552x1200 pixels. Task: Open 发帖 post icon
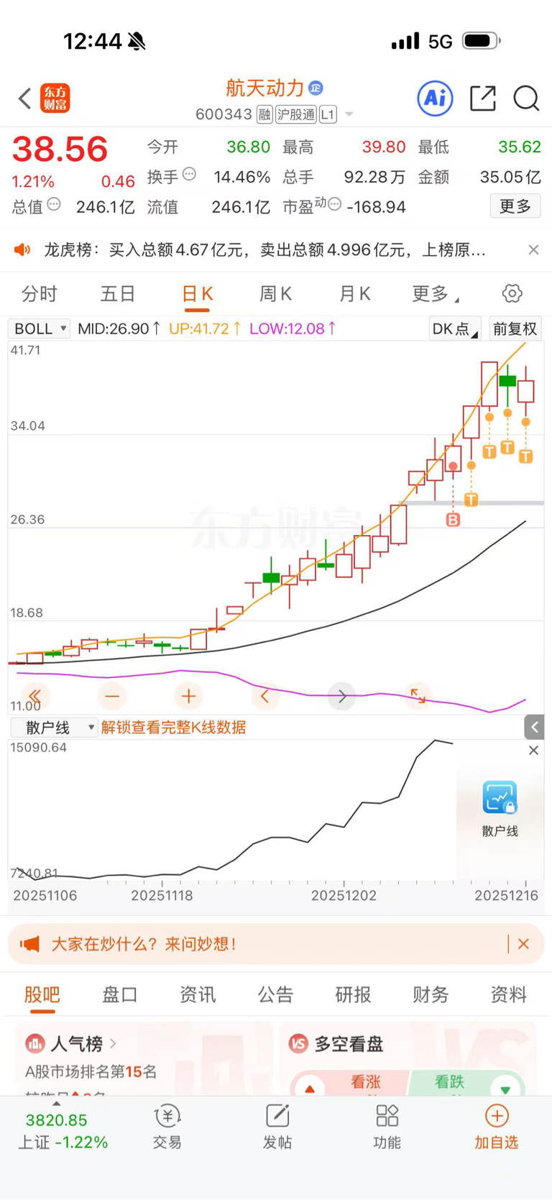(x=277, y=1127)
